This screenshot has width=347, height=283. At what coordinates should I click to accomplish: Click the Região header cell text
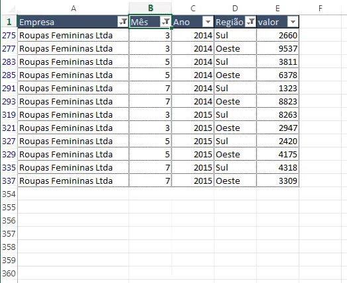pyautogui.click(x=230, y=22)
